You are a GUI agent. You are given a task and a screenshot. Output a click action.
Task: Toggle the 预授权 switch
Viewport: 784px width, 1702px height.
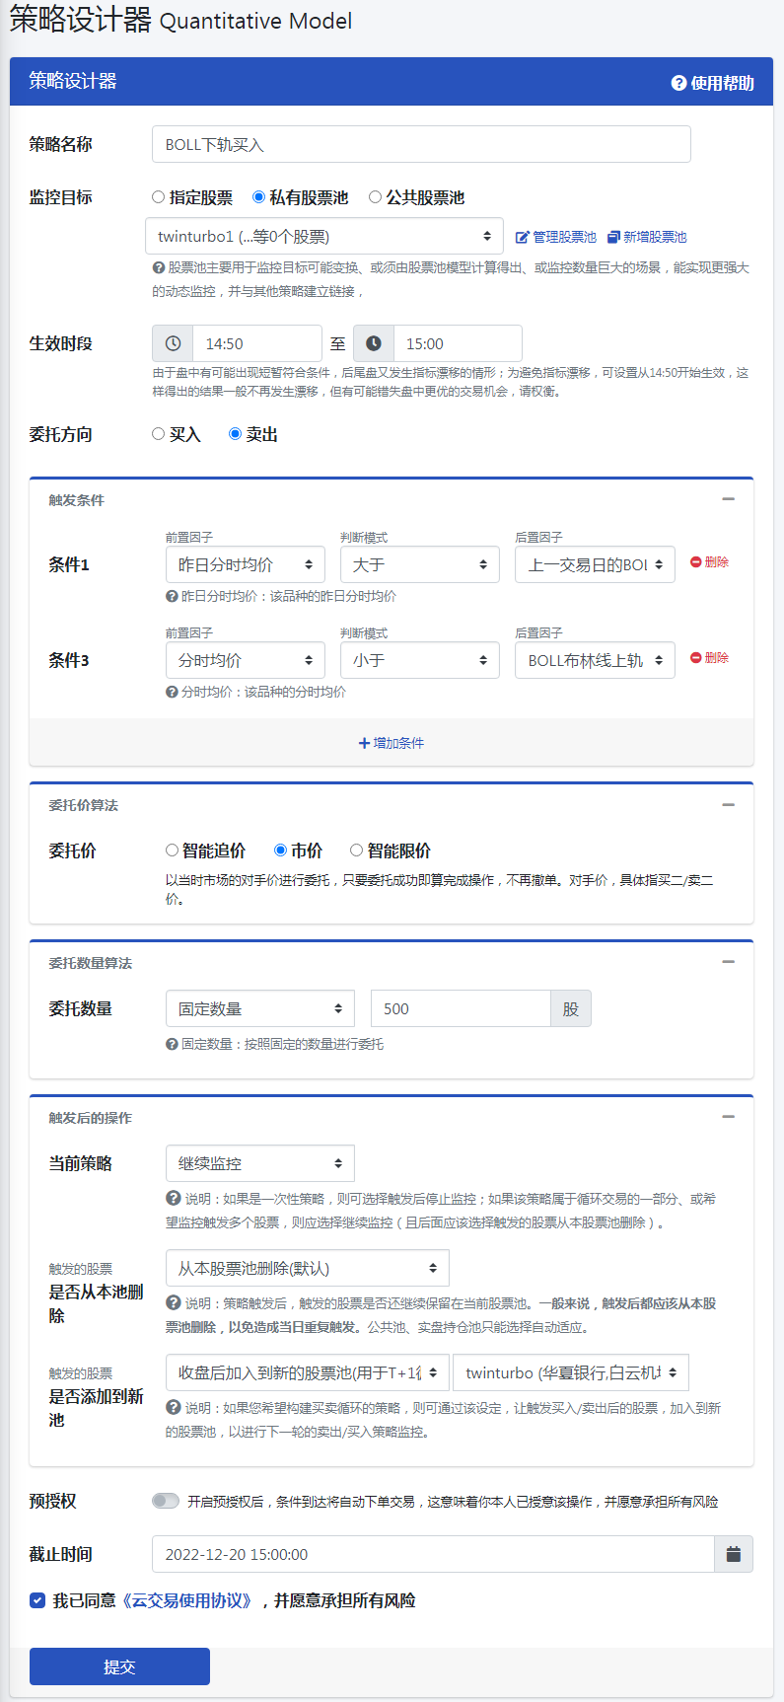(x=166, y=1501)
